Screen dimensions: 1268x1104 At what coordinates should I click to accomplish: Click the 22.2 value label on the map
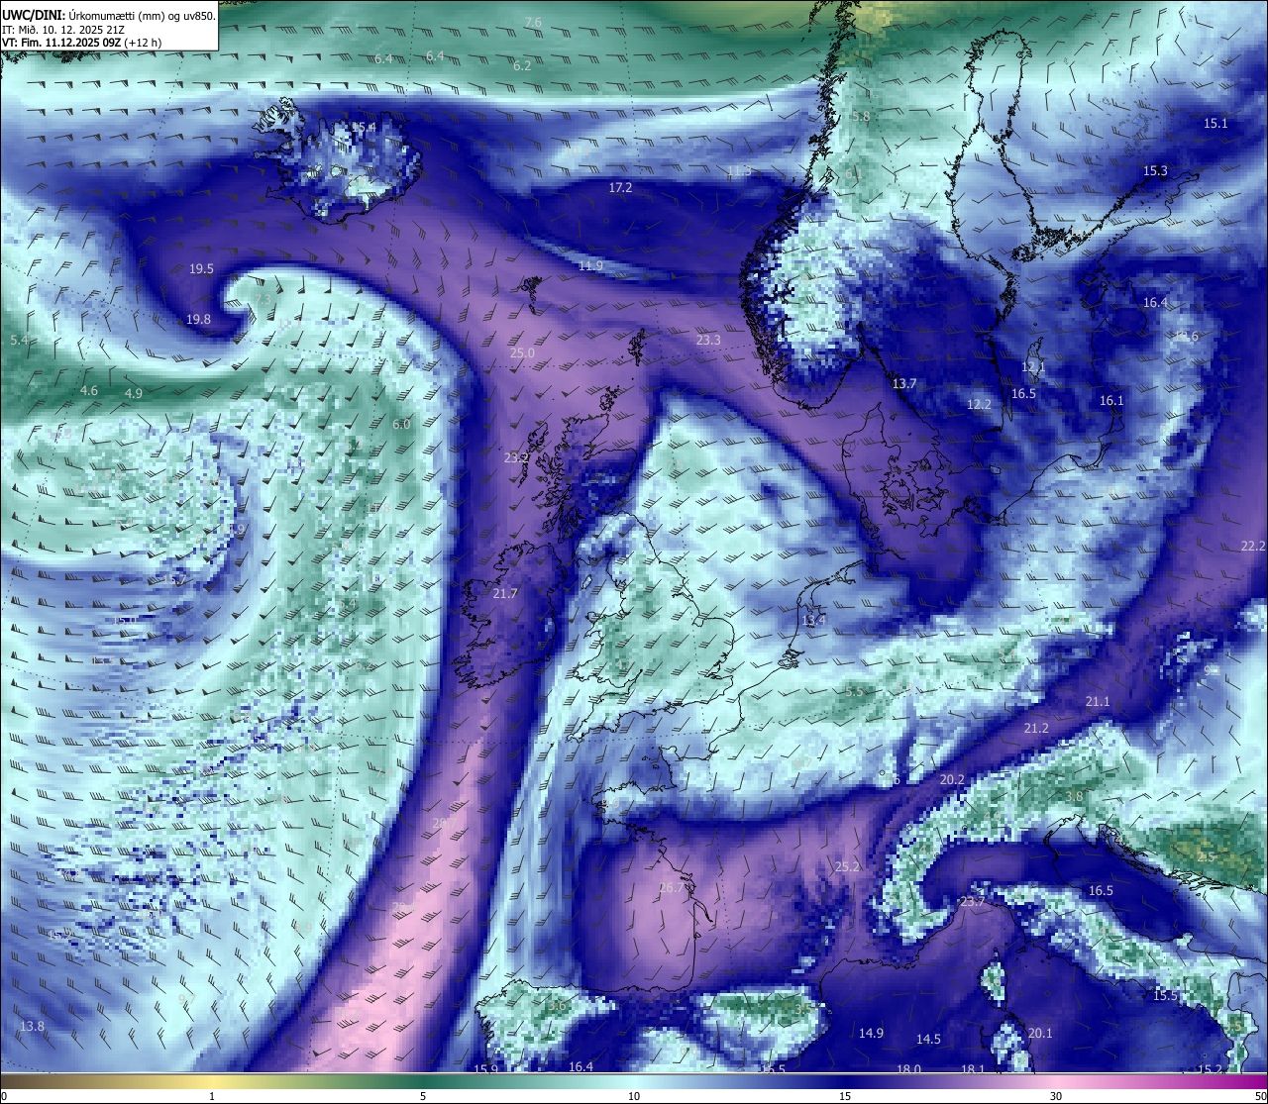[x=1253, y=547]
